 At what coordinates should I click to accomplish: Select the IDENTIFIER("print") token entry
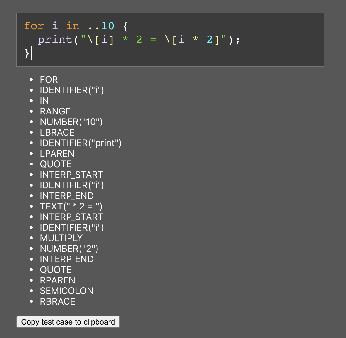[x=81, y=143]
